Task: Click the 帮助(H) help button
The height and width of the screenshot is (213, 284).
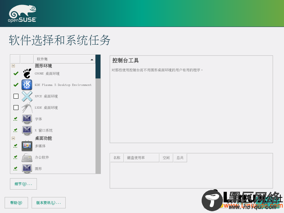Action: point(16,203)
